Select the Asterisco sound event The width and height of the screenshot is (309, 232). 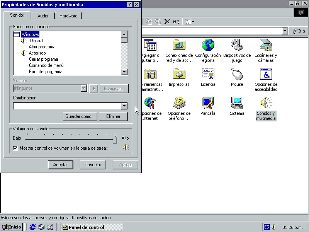(x=37, y=53)
